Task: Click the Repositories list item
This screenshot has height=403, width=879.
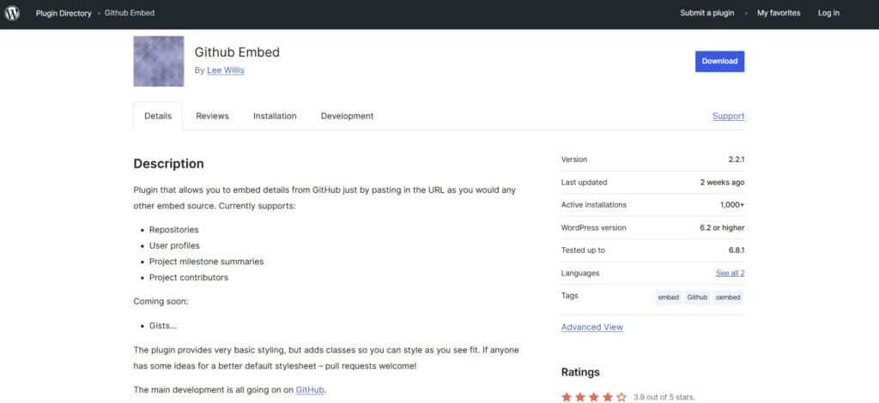Action: tap(173, 230)
